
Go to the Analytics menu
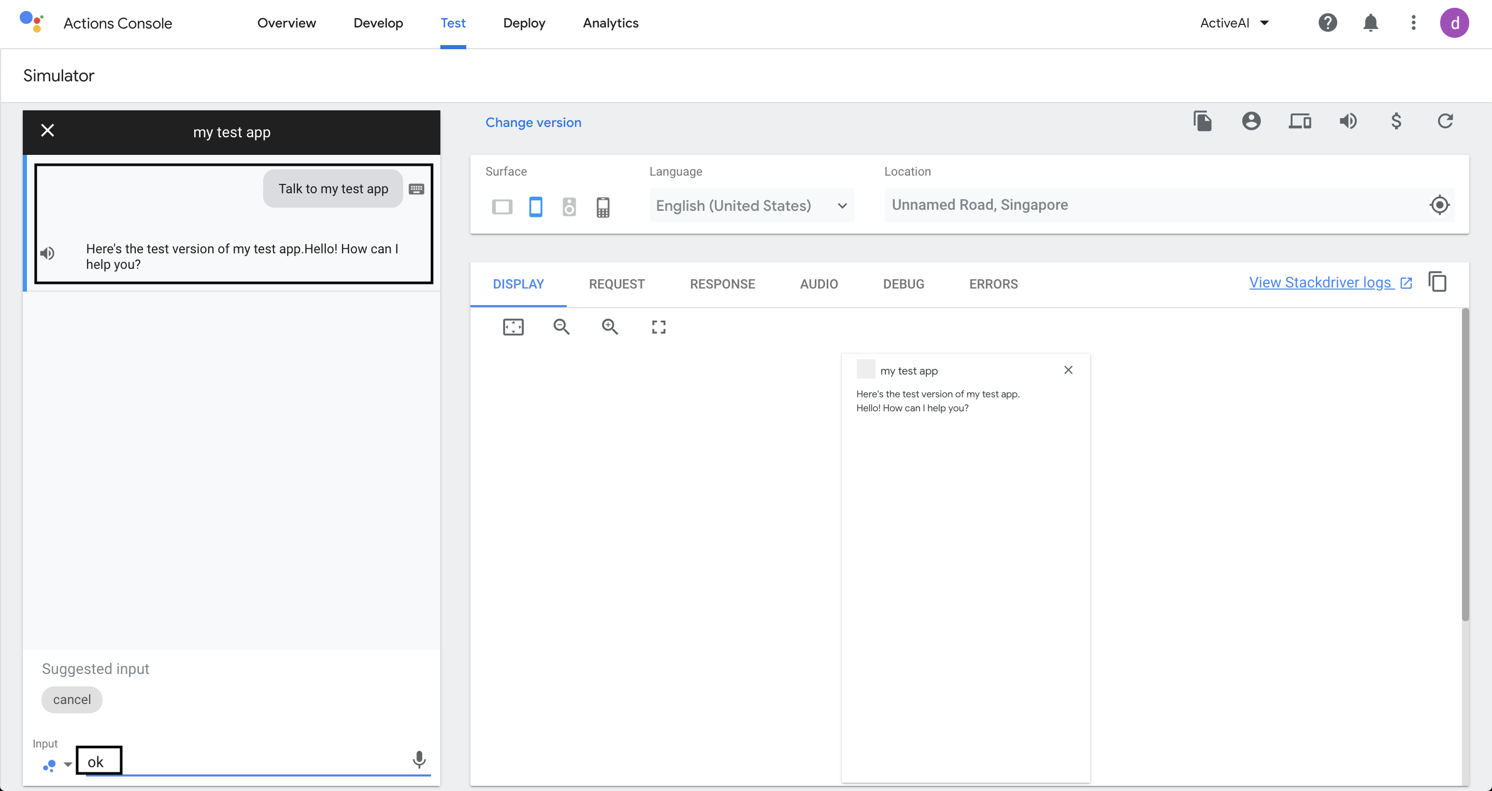[610, 23]
